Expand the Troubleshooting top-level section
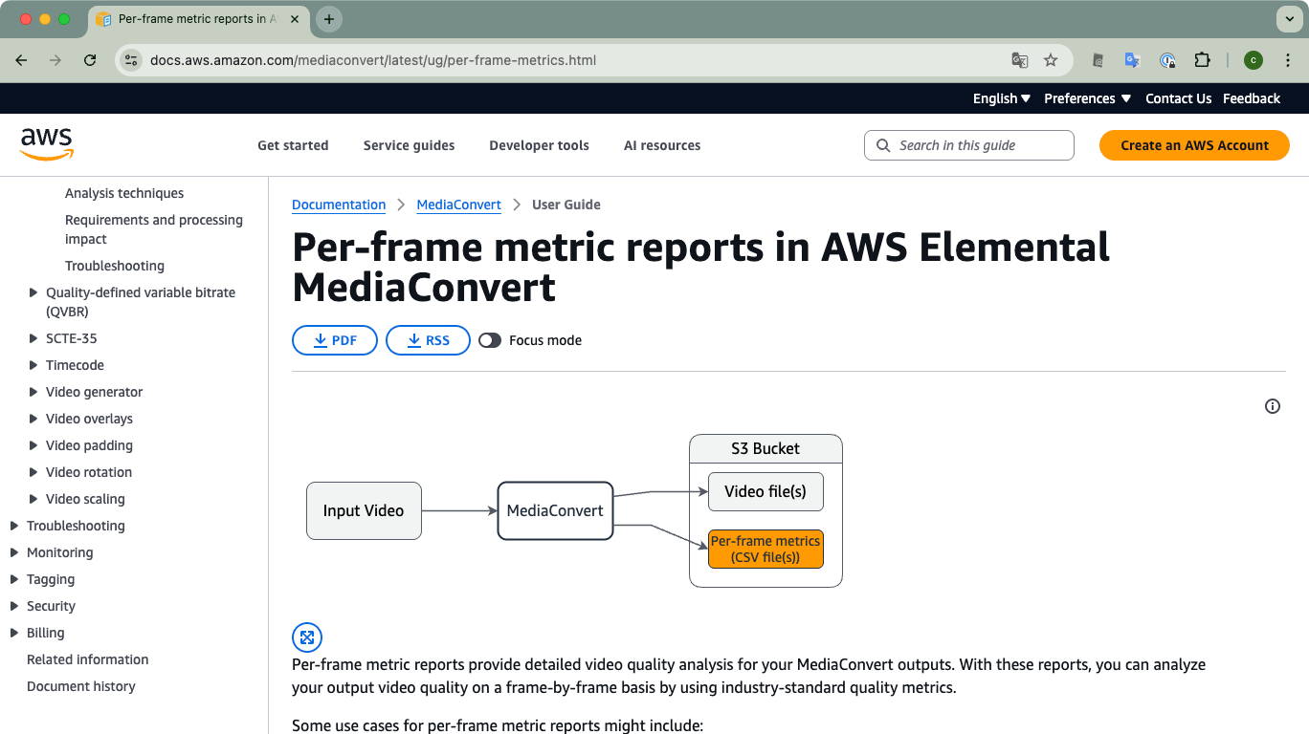The image size is (1309, 734). click(14, 526)
